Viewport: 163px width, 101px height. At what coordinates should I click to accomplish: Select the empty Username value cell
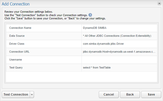tap(119, 60)
